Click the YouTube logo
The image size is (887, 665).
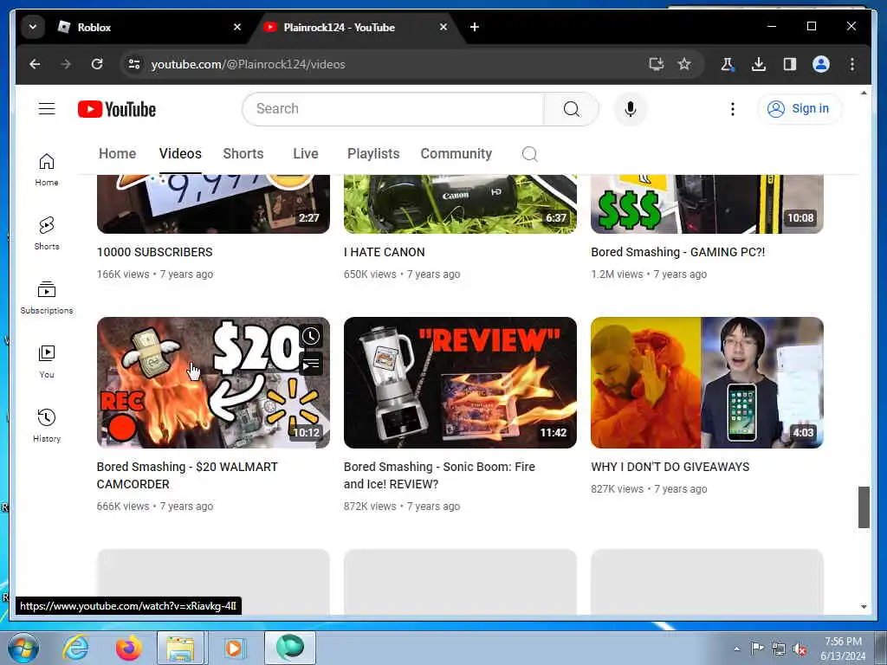(x=117, y=109)
